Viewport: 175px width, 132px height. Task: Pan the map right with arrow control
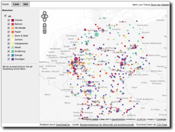[47, 16]
